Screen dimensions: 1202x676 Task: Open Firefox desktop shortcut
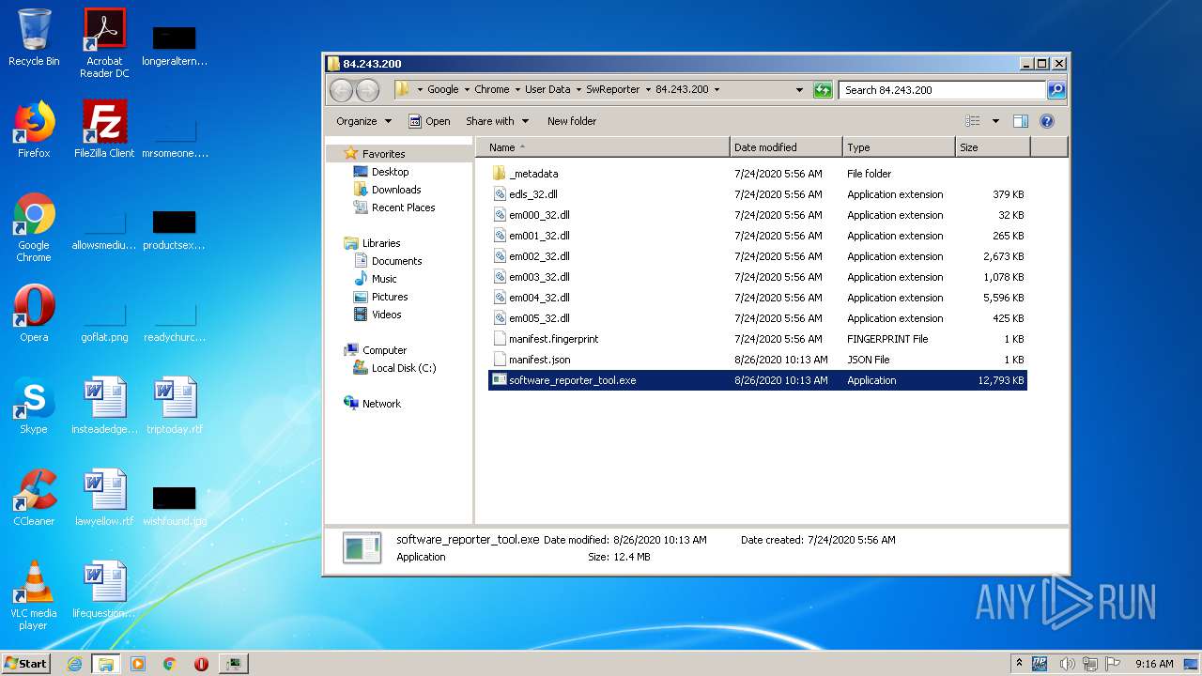coord(34,130)
